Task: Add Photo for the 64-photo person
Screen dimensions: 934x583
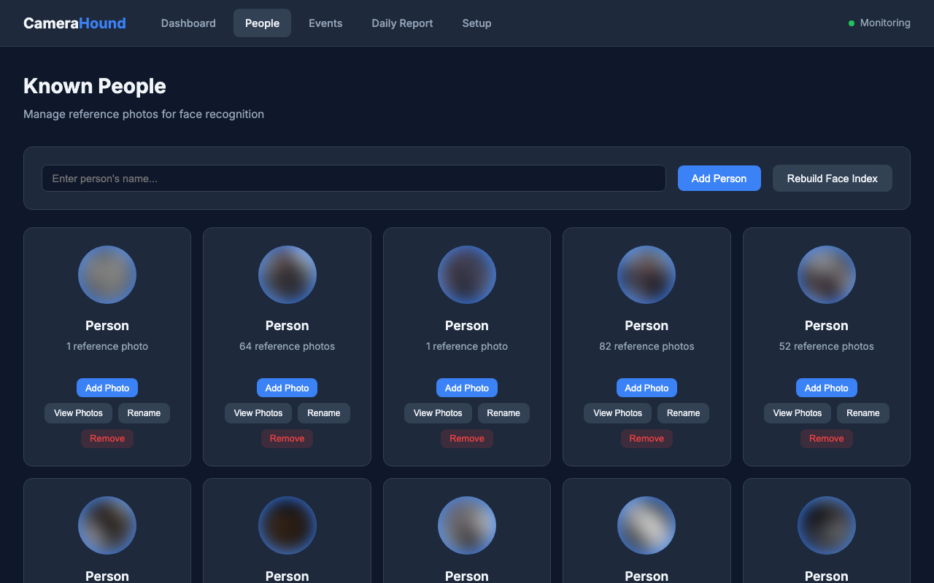Action: point(287,387)
